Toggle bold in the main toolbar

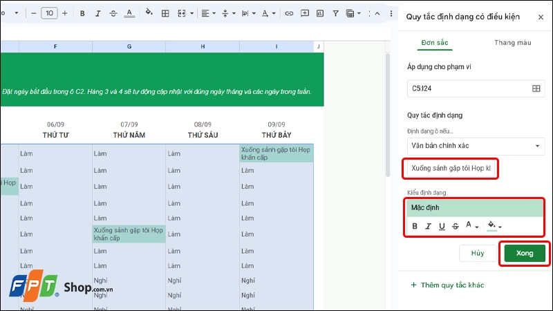(82, 13)
